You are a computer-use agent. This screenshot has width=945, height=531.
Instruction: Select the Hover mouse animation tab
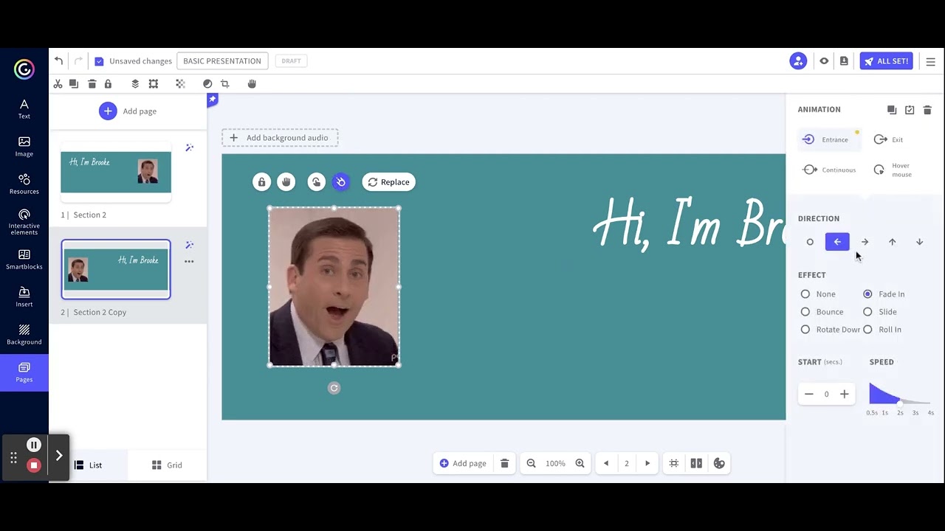coord(893,170)
